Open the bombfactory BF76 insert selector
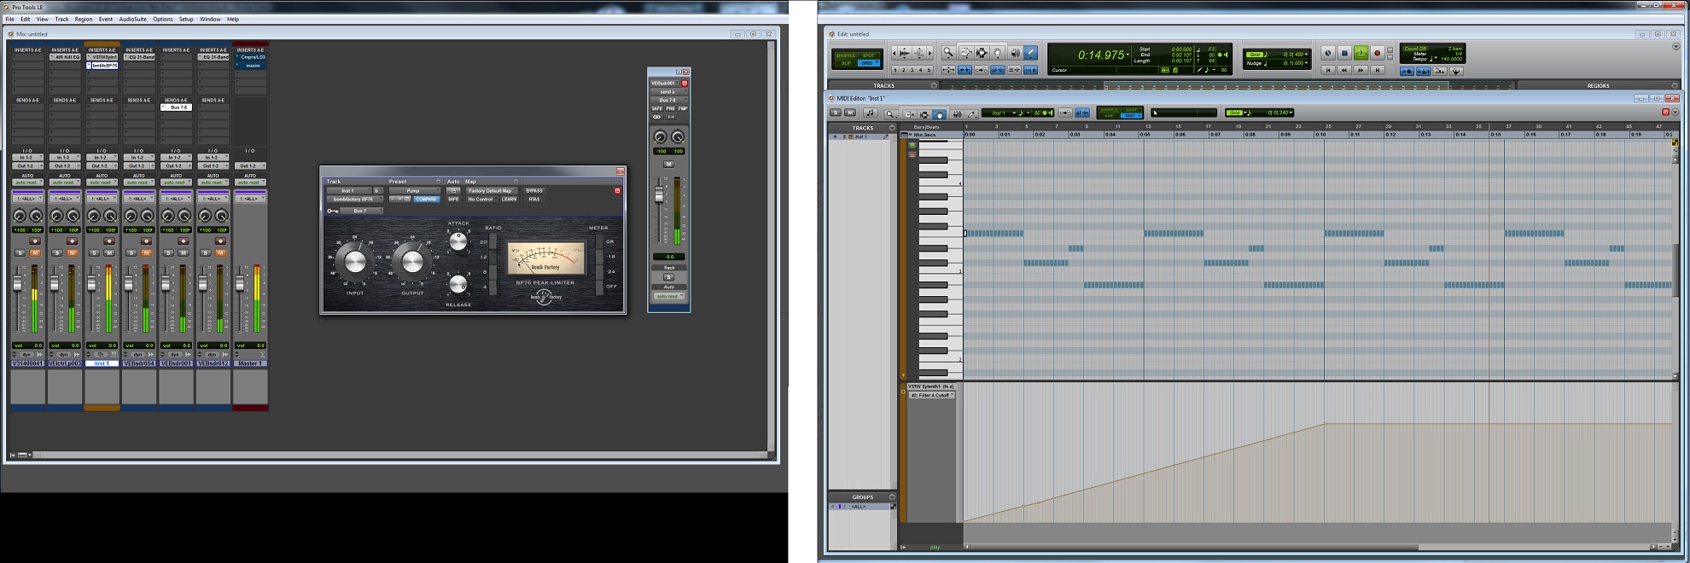 (353, 199)
